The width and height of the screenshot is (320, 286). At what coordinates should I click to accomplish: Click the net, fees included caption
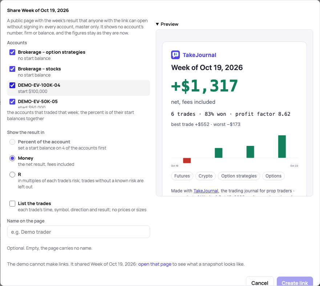(x=193, y=102)
